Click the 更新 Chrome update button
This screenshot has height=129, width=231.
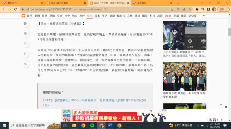224,9
